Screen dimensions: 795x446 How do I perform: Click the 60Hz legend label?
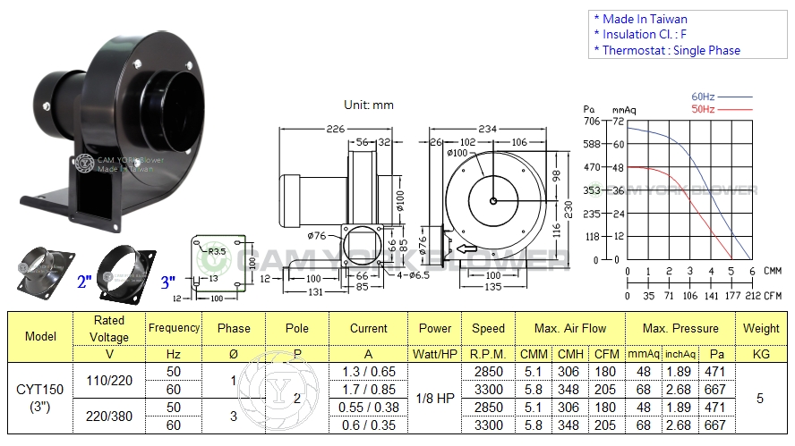click(x=703, y=97)
